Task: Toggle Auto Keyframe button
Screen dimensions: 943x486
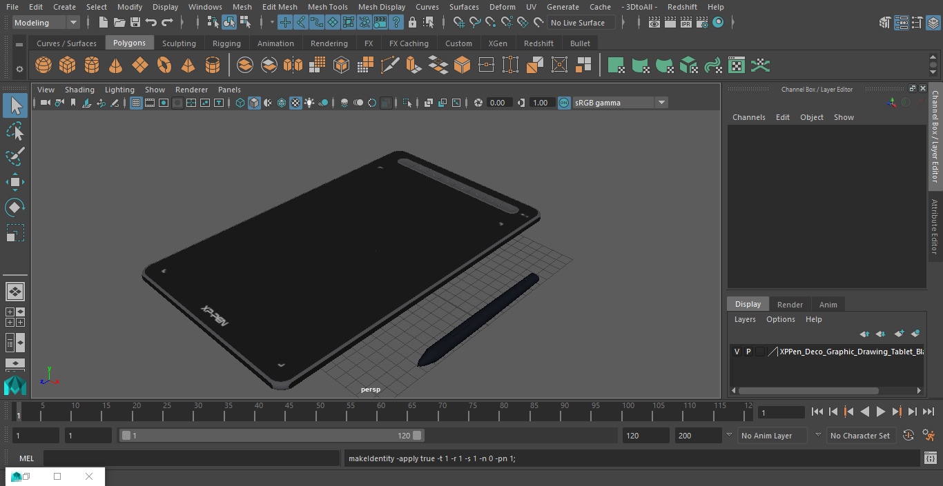Action: tap(908, 436)
